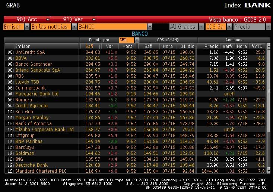This screenshot has height=192, width=273.
Task: Click the scroll down arrow of table
Action: pos(269,171)
